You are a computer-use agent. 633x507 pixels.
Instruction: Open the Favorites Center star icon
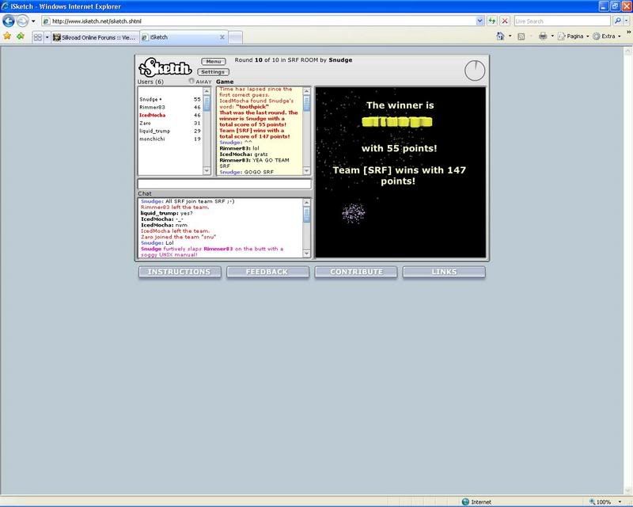pyautogui.click(x=7, y=36)
